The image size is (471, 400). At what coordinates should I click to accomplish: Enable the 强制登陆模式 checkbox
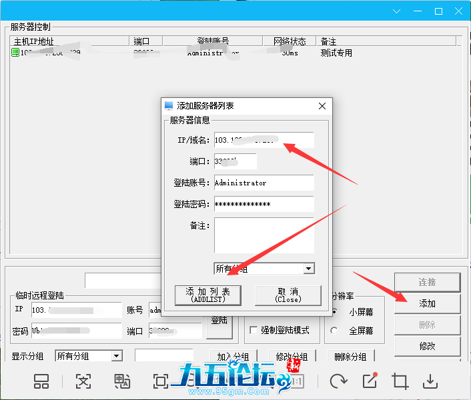pos(254,331)
